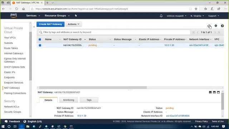Toggle checkbox for nat-04c15c5559b row

tap(40, 46)
